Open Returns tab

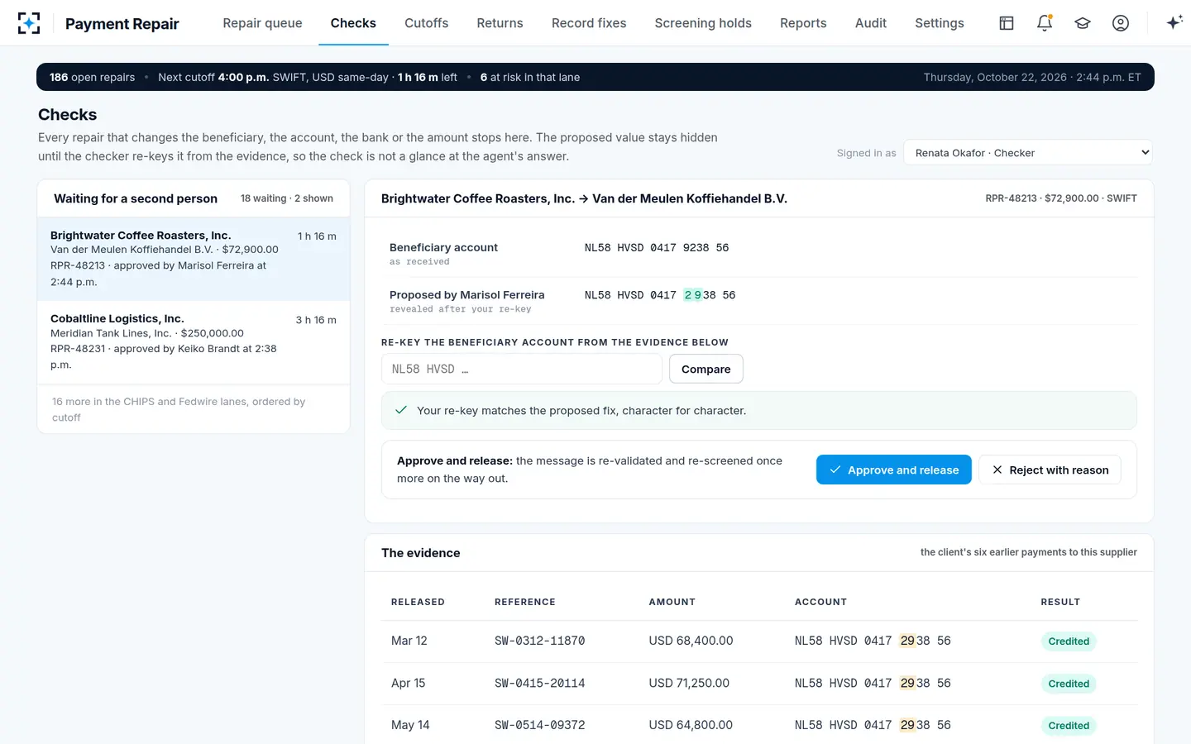pos(500,23)
